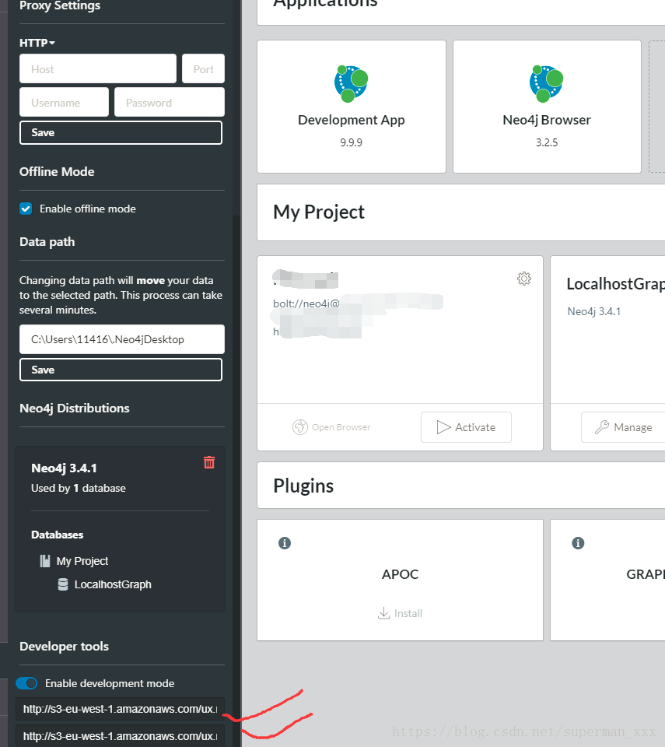The width and height of the screenshot is (665, 747).
Task: Focus the proxy Username field
Action: pyautogui.click(x=64, y=103)
